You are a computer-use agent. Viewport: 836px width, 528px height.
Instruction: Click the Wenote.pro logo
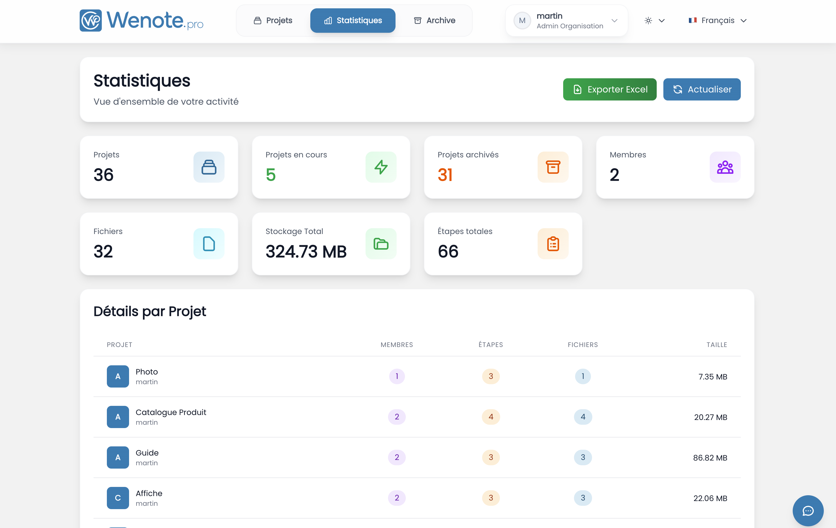click(141, 21)
